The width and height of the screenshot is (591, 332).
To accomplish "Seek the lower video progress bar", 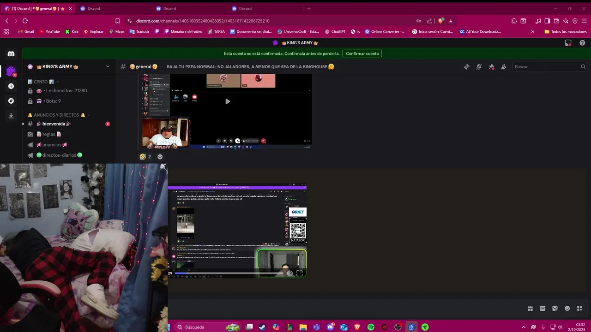I will [229, 273].
